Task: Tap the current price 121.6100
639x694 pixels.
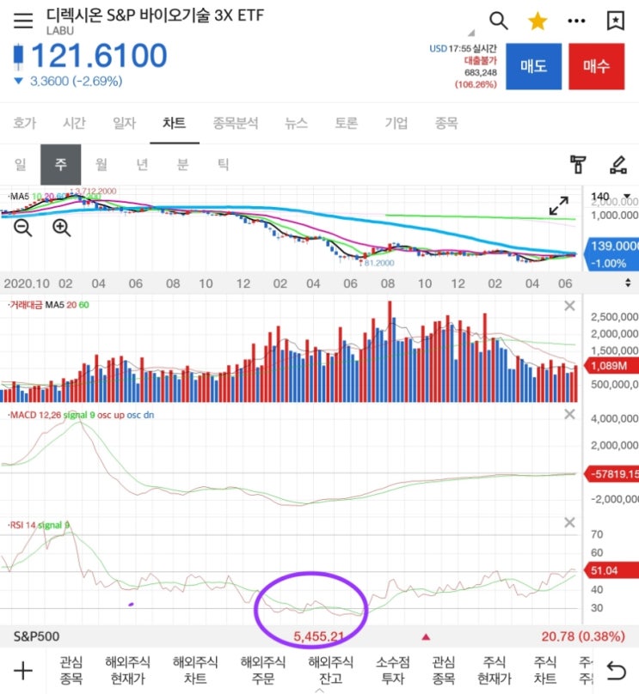Action: [99, 56]
